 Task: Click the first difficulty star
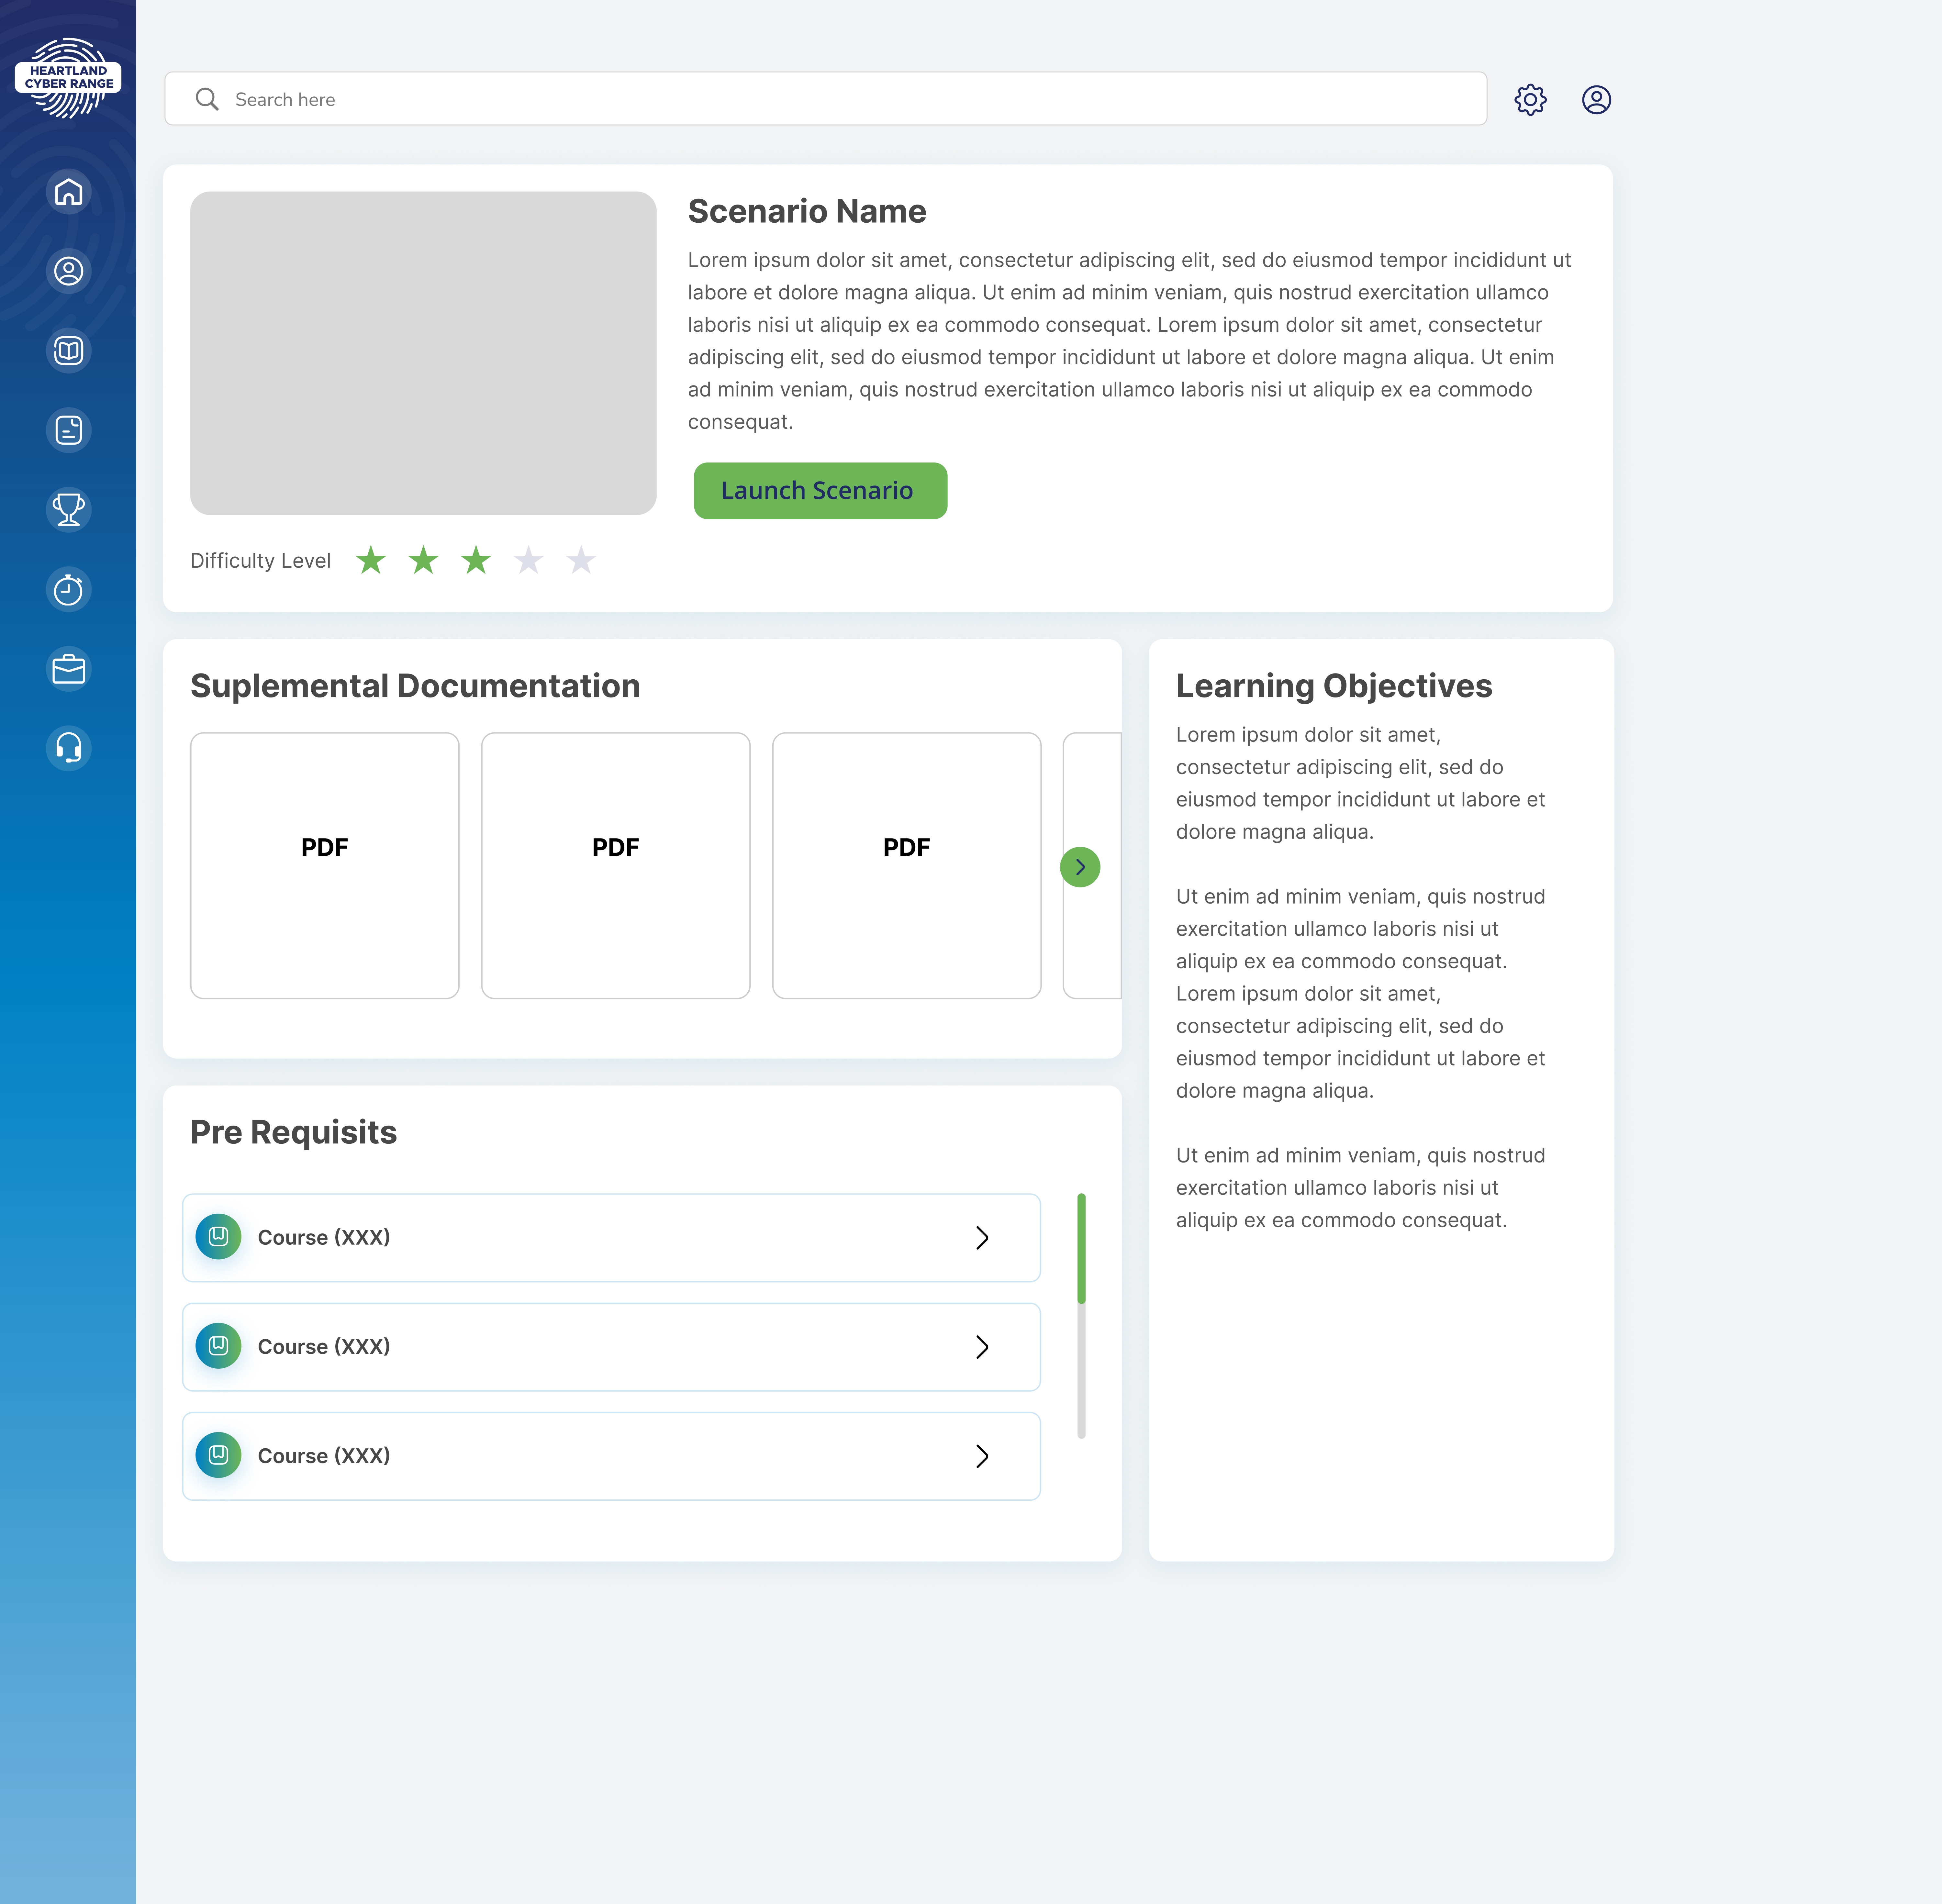point(371,560)
